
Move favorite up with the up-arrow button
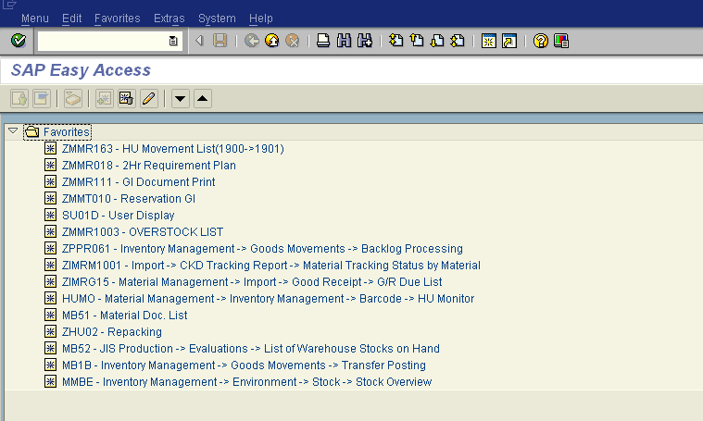click(203, 98)
